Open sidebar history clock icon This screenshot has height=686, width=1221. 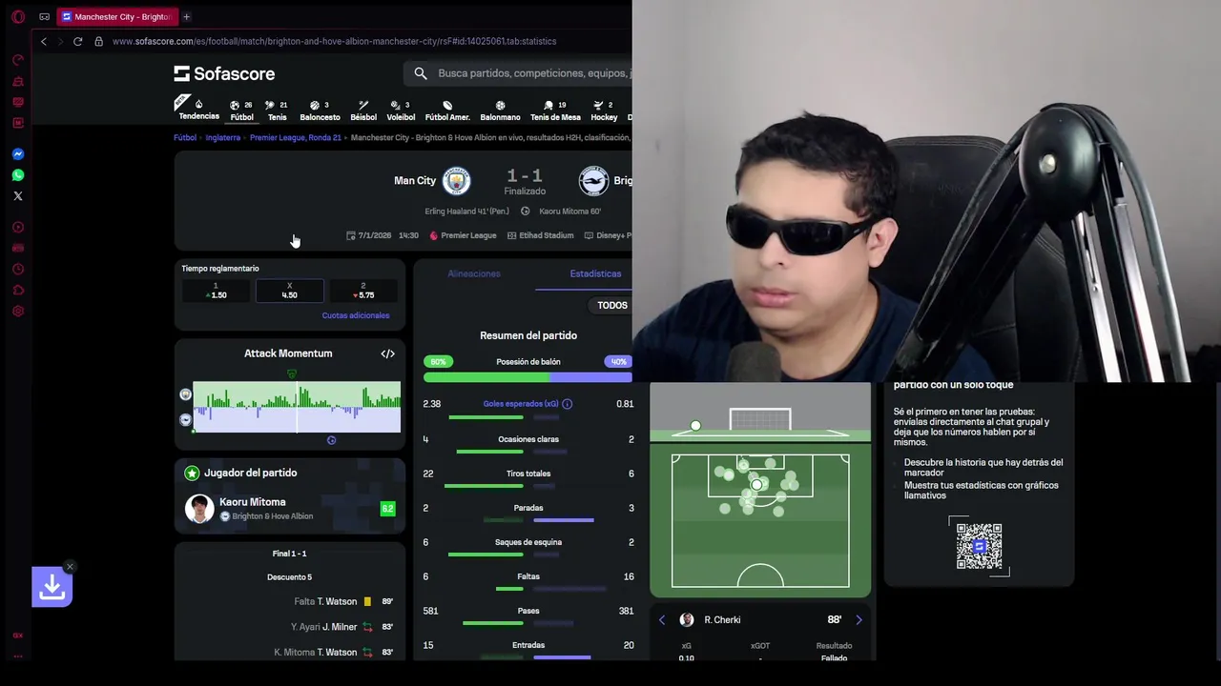[x=18, y=269]
